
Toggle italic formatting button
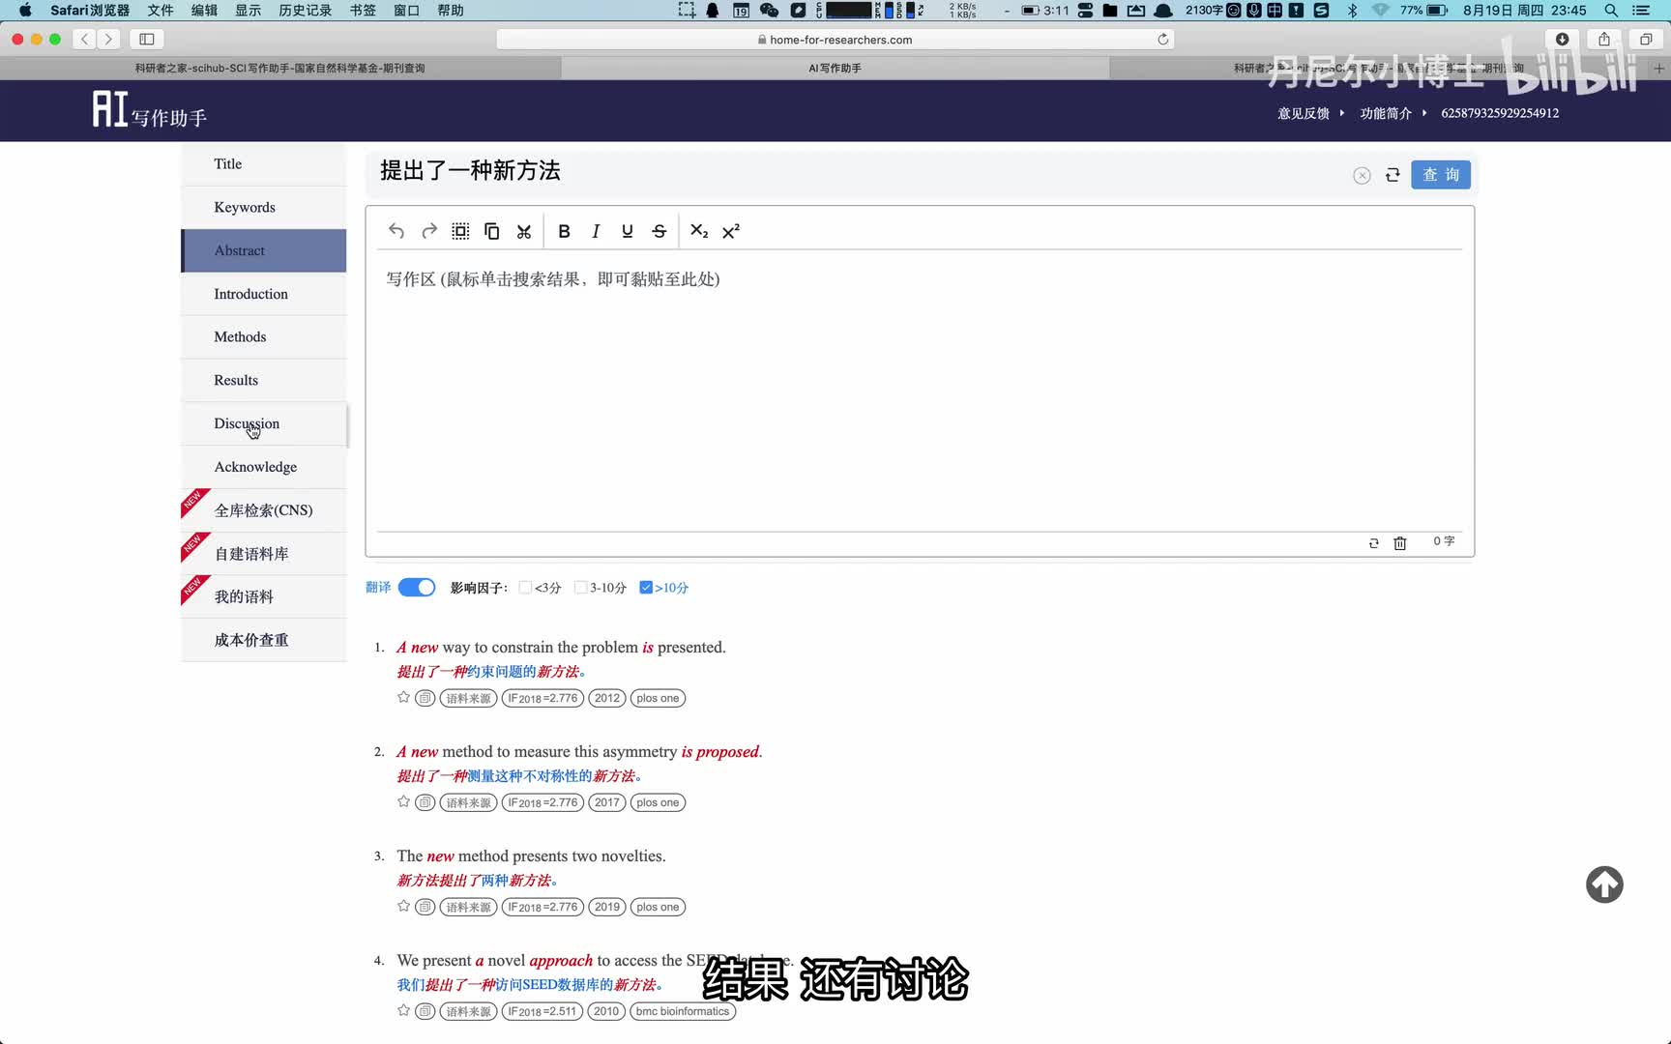click(x=596, y=231)
